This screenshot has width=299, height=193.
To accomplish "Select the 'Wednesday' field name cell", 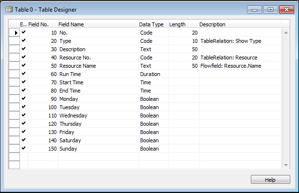I will point(98,115).
